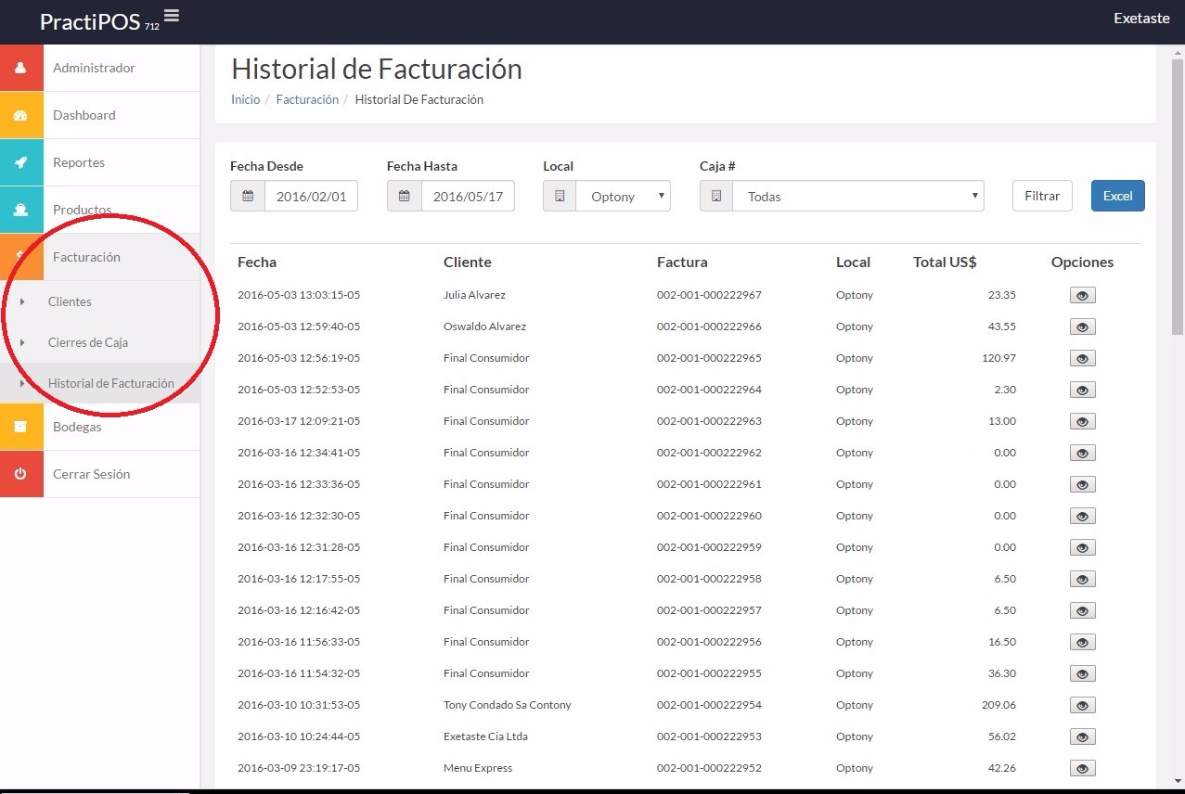View invoice 002-001-000222963 with eye icon
The height and width of the screenshot is (794, 1185).
(x=1082, y=421)
